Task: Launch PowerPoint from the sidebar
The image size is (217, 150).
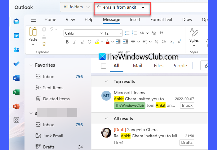Action: coord(16,106)
